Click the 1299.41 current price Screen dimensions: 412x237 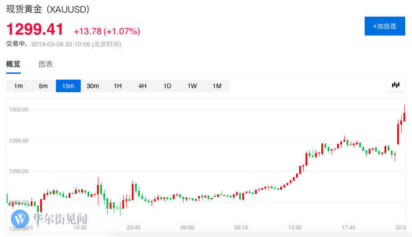[35, 29]
